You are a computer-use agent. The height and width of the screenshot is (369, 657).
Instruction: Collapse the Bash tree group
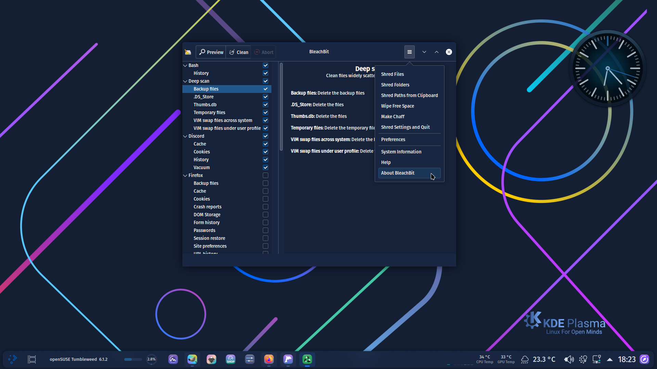click(185, 65)
